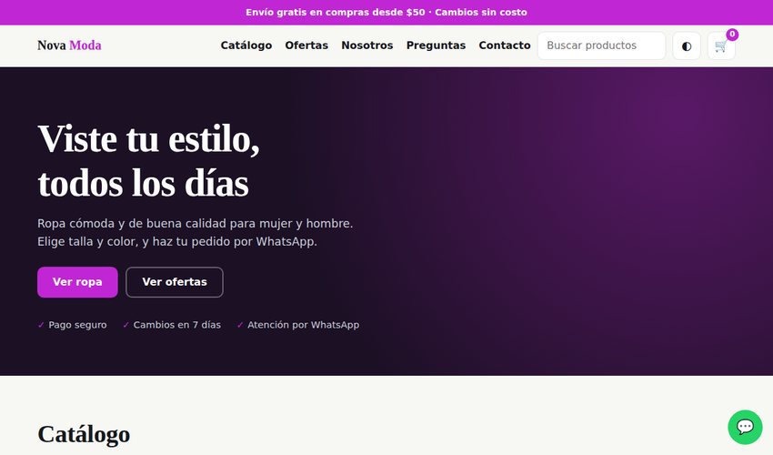Open the green chat bubble button

[745, 427]
